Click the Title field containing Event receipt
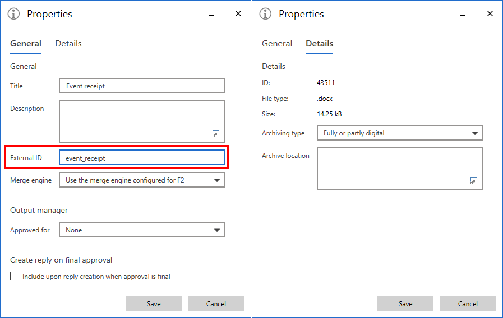 coord(141,86)
